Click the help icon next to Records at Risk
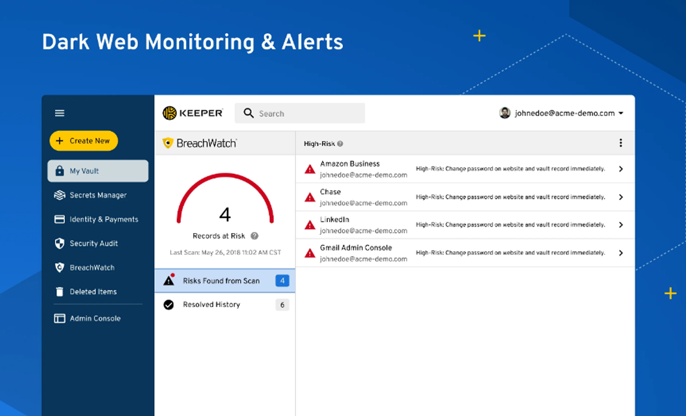 coord(254,235)
